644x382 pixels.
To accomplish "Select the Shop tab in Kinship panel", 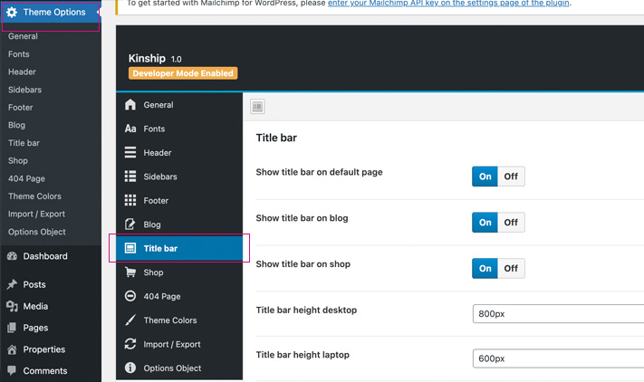I will 179,272.
